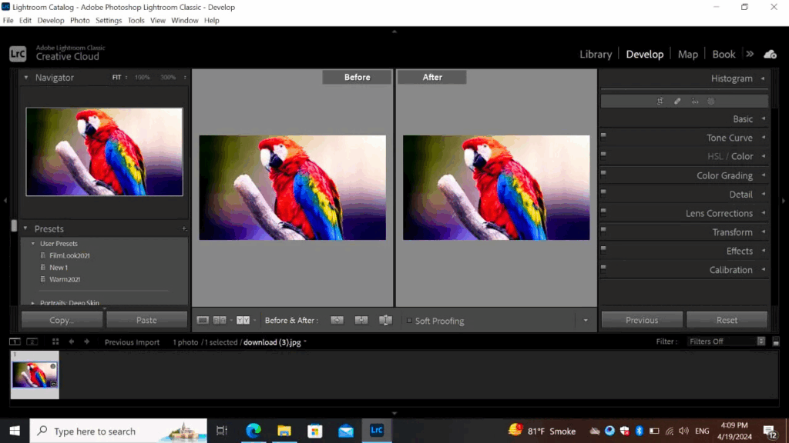
Task: Toggle the Tone Curve panel switch
Action: (x=603, y=138)
